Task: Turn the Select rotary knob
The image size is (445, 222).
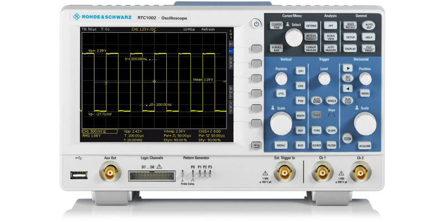Action: 294,37
